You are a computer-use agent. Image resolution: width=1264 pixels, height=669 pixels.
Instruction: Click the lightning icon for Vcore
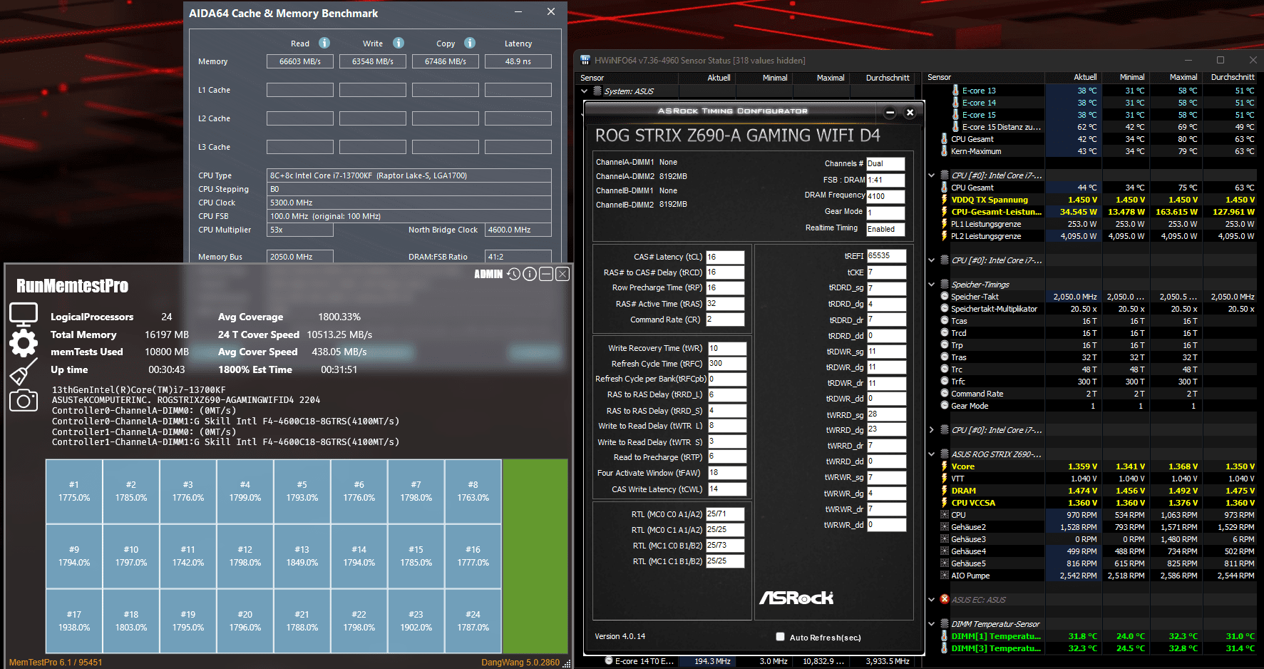[945, 466]
